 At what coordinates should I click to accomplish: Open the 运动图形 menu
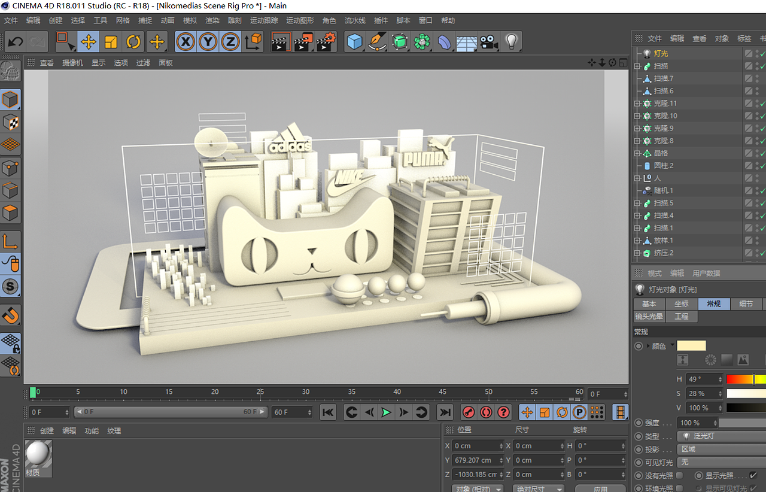[x=300, y=20]
